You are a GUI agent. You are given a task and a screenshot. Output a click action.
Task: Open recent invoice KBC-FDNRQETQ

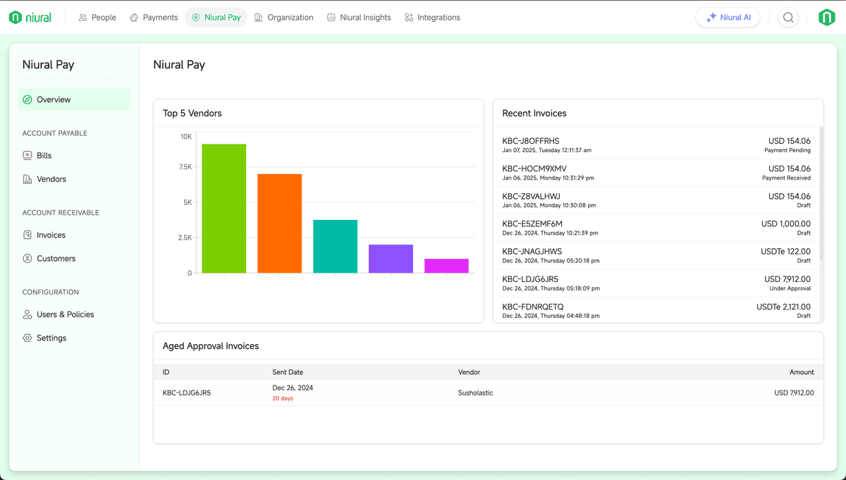[656, 310]
